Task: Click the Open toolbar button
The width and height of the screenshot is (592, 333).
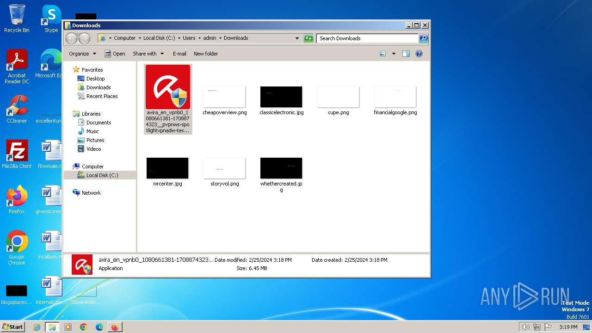Action: coord(115,54)
